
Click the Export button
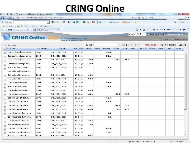click(172, 45)
